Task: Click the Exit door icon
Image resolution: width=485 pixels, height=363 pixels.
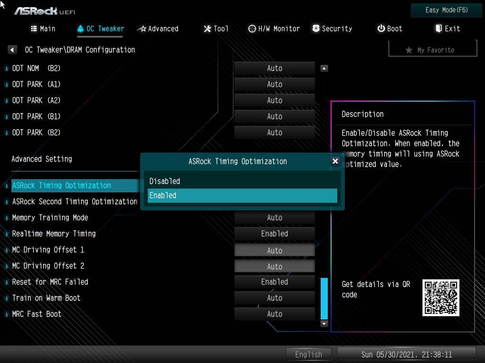Action: click(439, 28)
